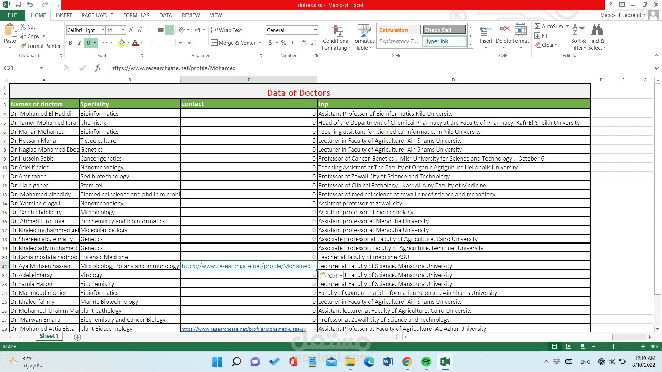The image size is (662, 372).
Task: Click the Percent Style icon
Action: pos(283,43)
